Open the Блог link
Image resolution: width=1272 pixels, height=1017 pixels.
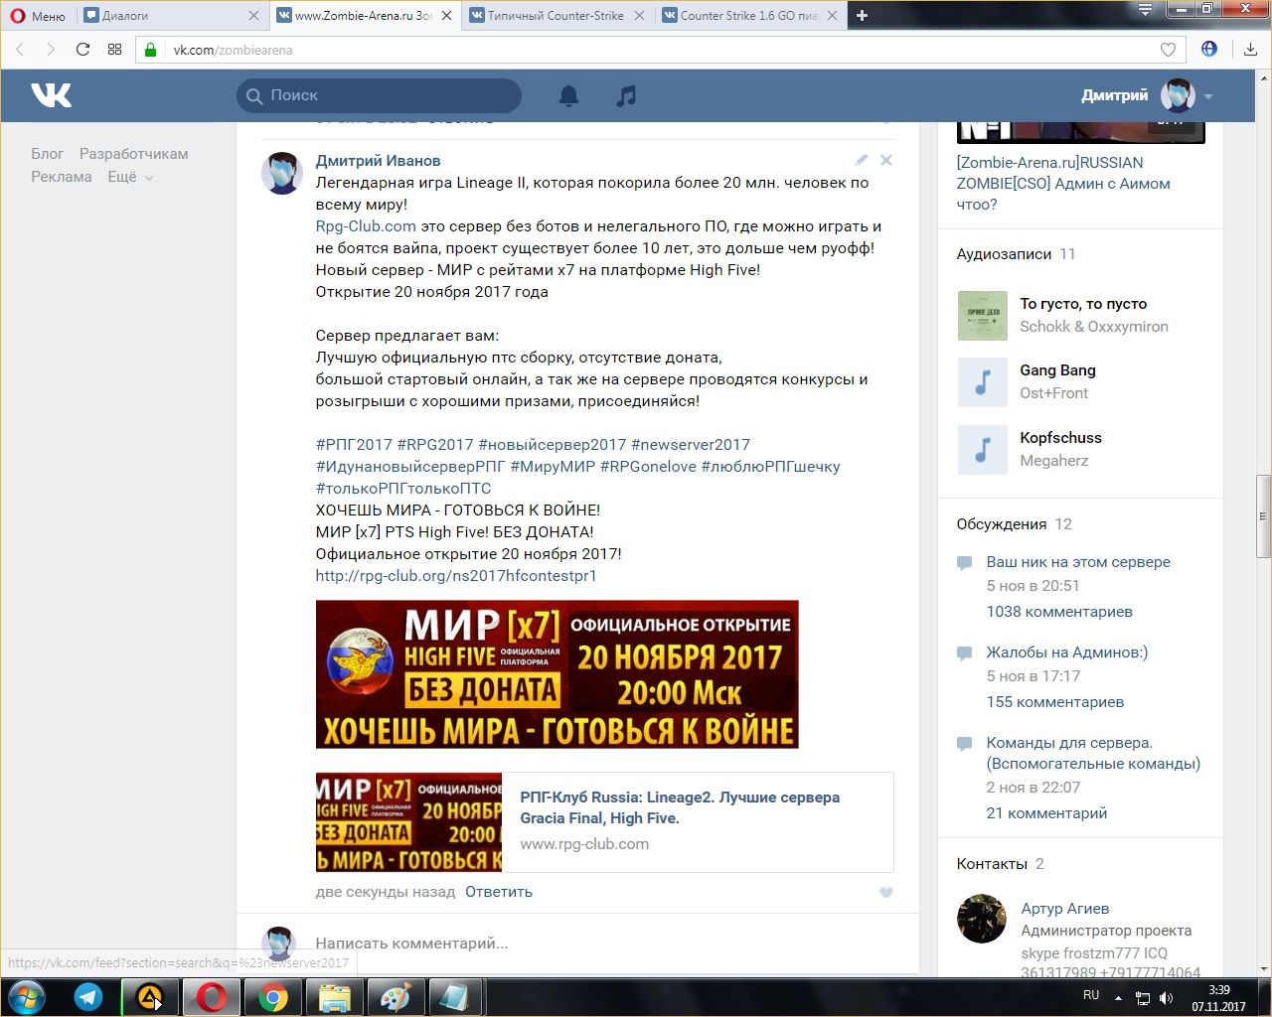pos(47,154)
